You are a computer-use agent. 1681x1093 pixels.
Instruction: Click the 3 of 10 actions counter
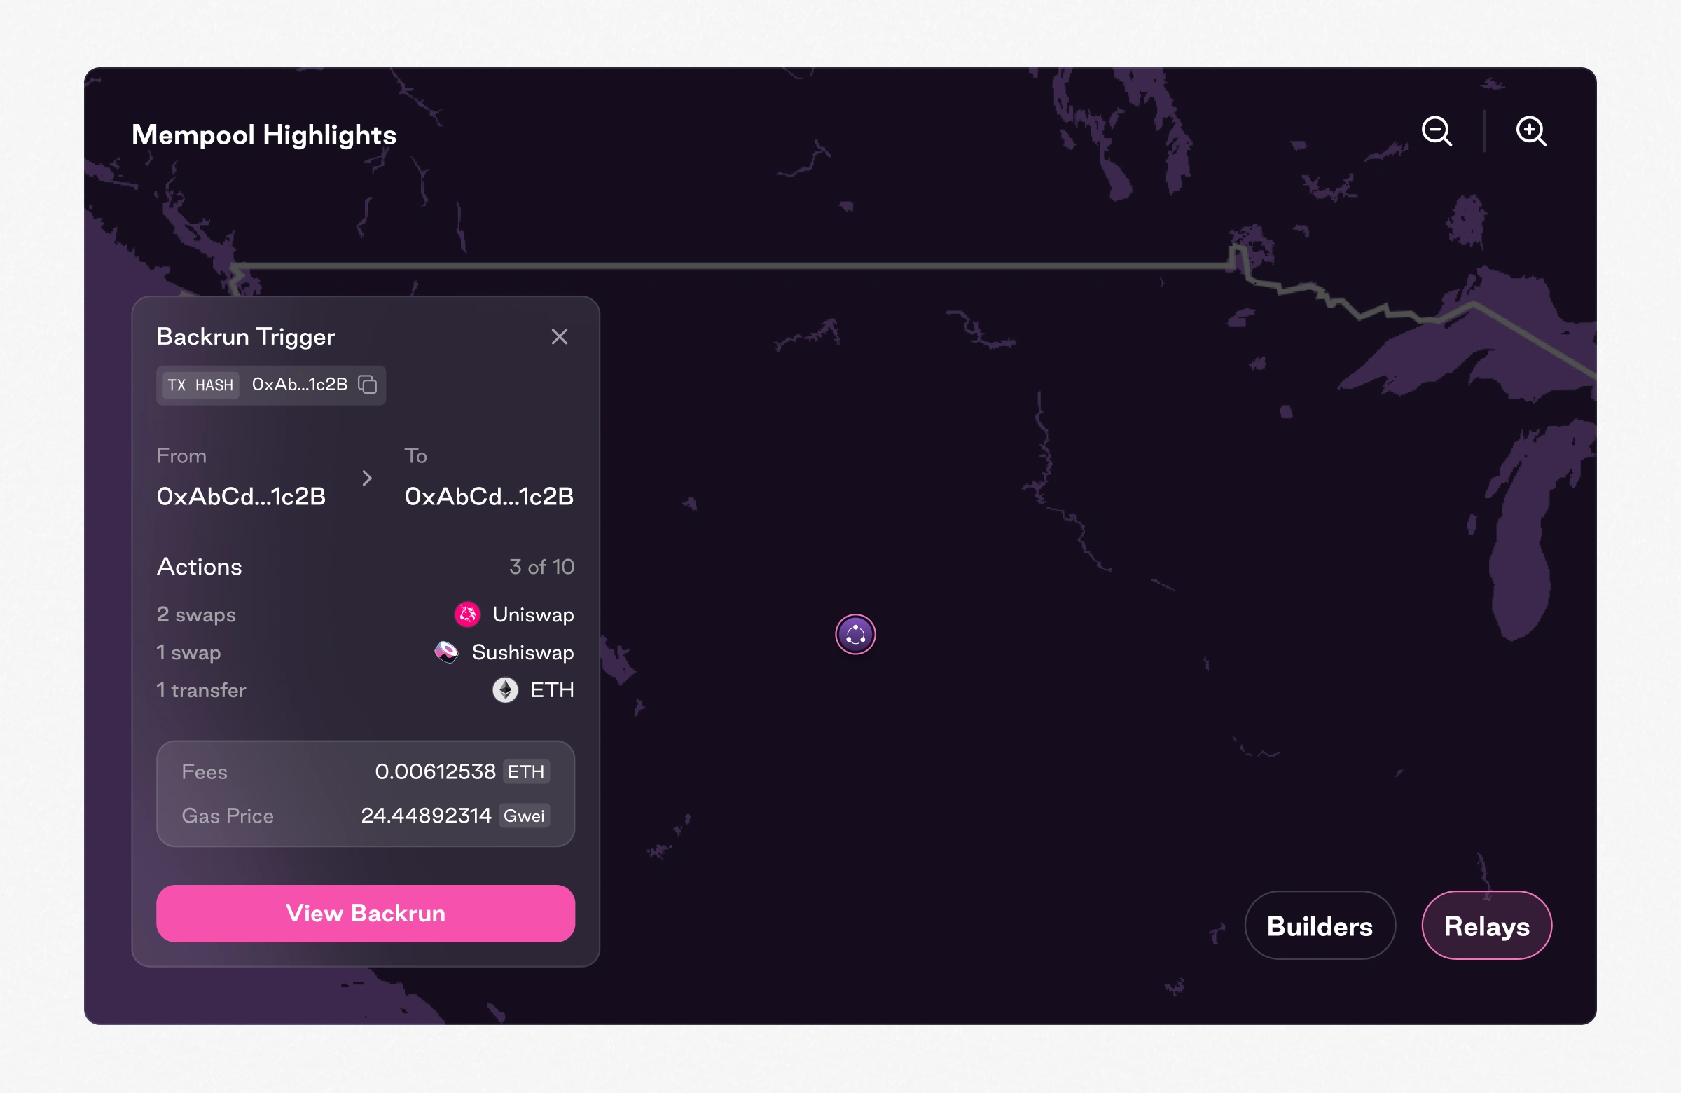541,567
